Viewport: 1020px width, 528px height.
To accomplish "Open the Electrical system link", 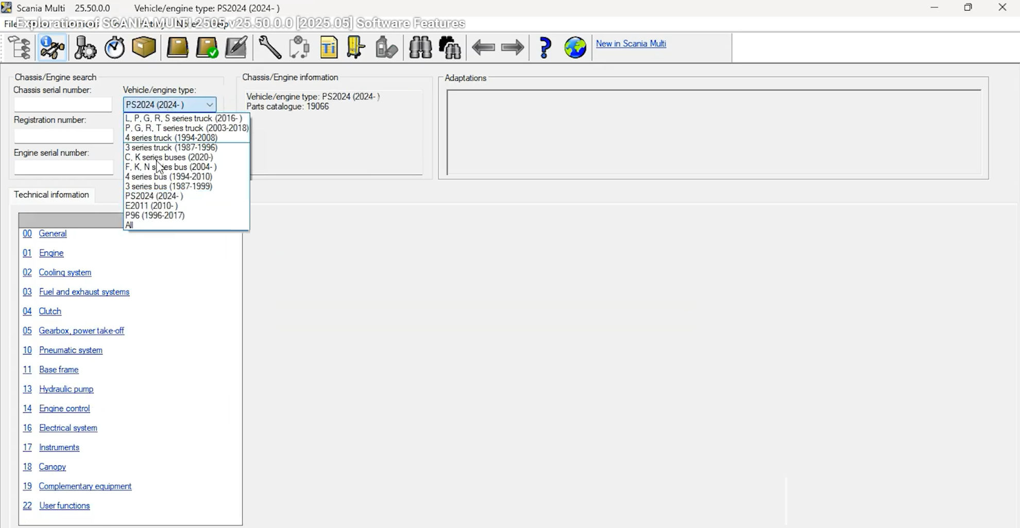I will (x=68, y=428).
